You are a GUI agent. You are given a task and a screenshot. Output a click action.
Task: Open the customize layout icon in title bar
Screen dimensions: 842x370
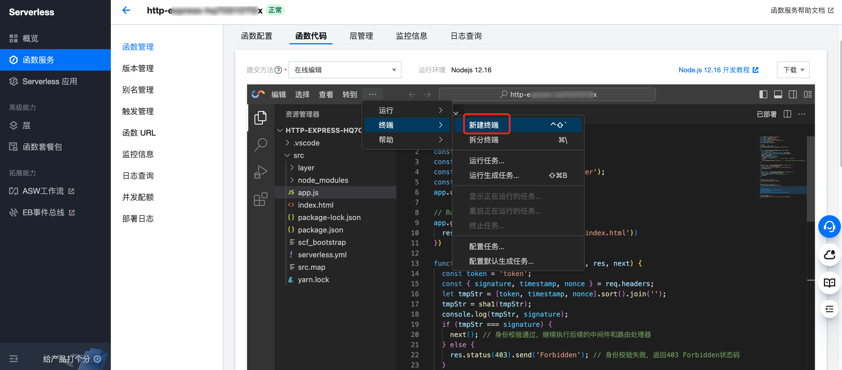(x=808, y=94)
